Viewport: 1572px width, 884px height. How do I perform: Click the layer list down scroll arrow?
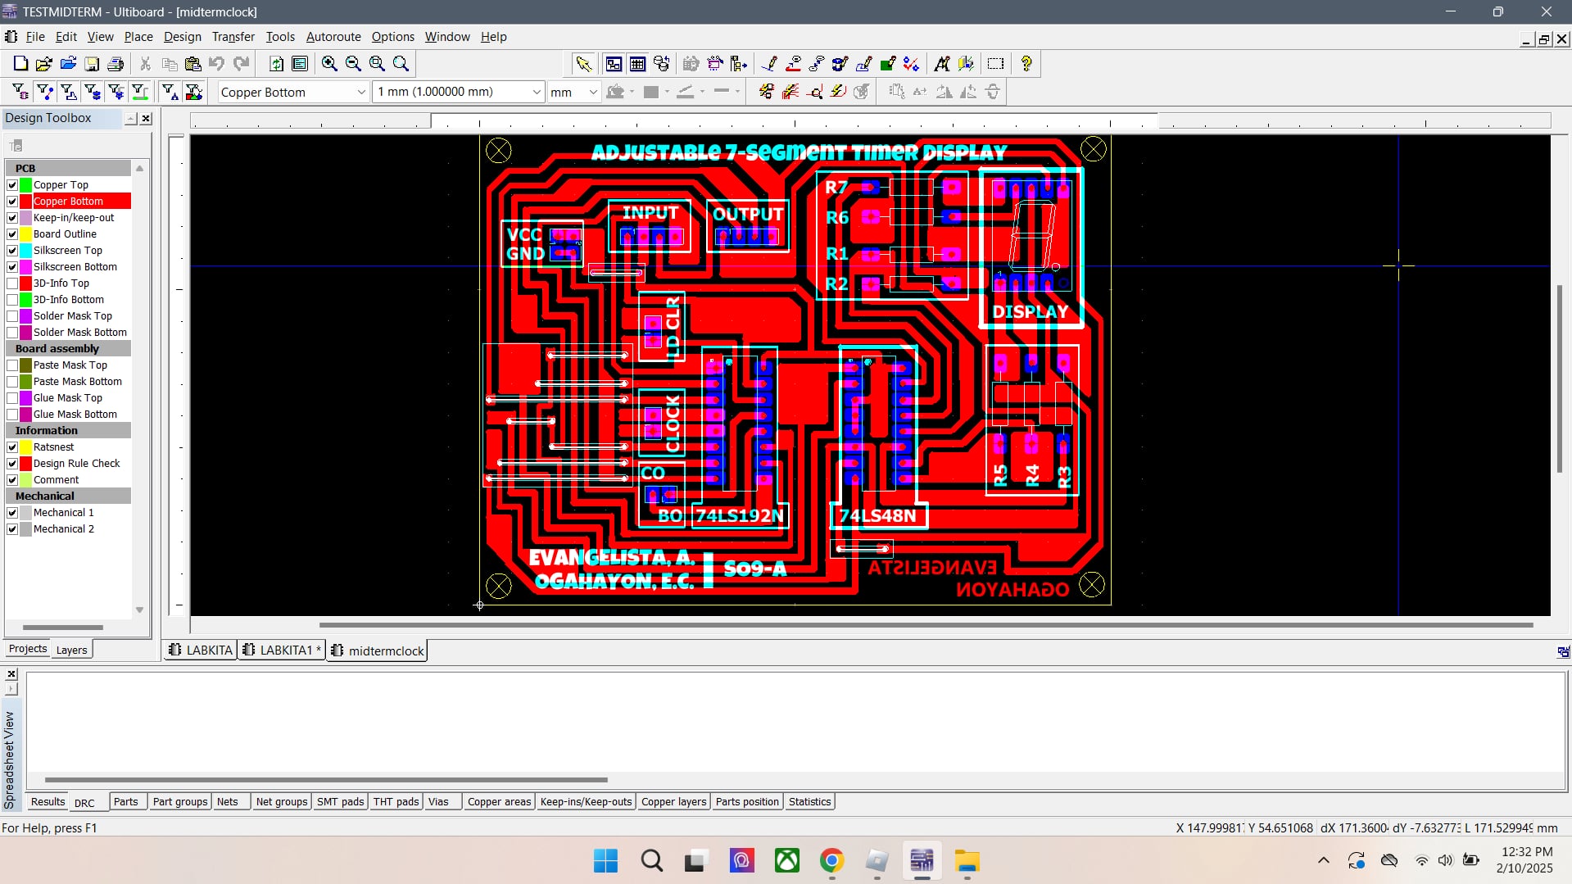coord(139,610)
